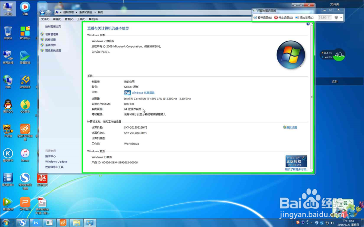Switch to the Control Panel taskbar button
Screen dimensions: 364x227
[90, 223]
